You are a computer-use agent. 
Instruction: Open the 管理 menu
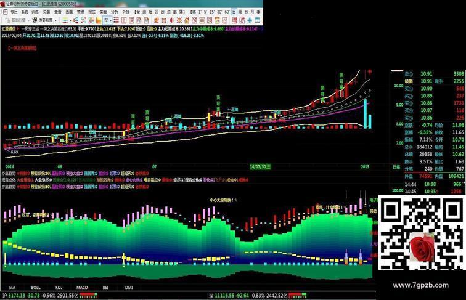tap(80, 12)
